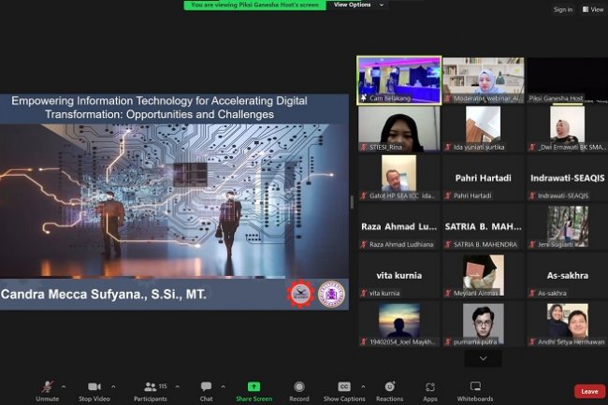Image resolution: width=608 pixels, height=405 pixels.
Task: Open the View Options dropdown
Action: [358, 5]
